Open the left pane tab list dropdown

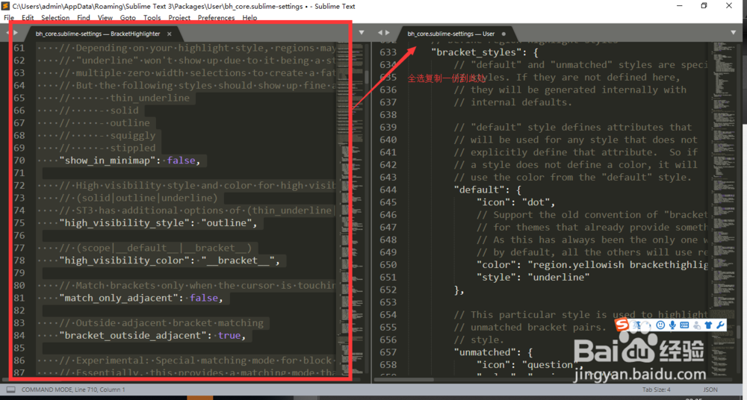pos(361,32)
